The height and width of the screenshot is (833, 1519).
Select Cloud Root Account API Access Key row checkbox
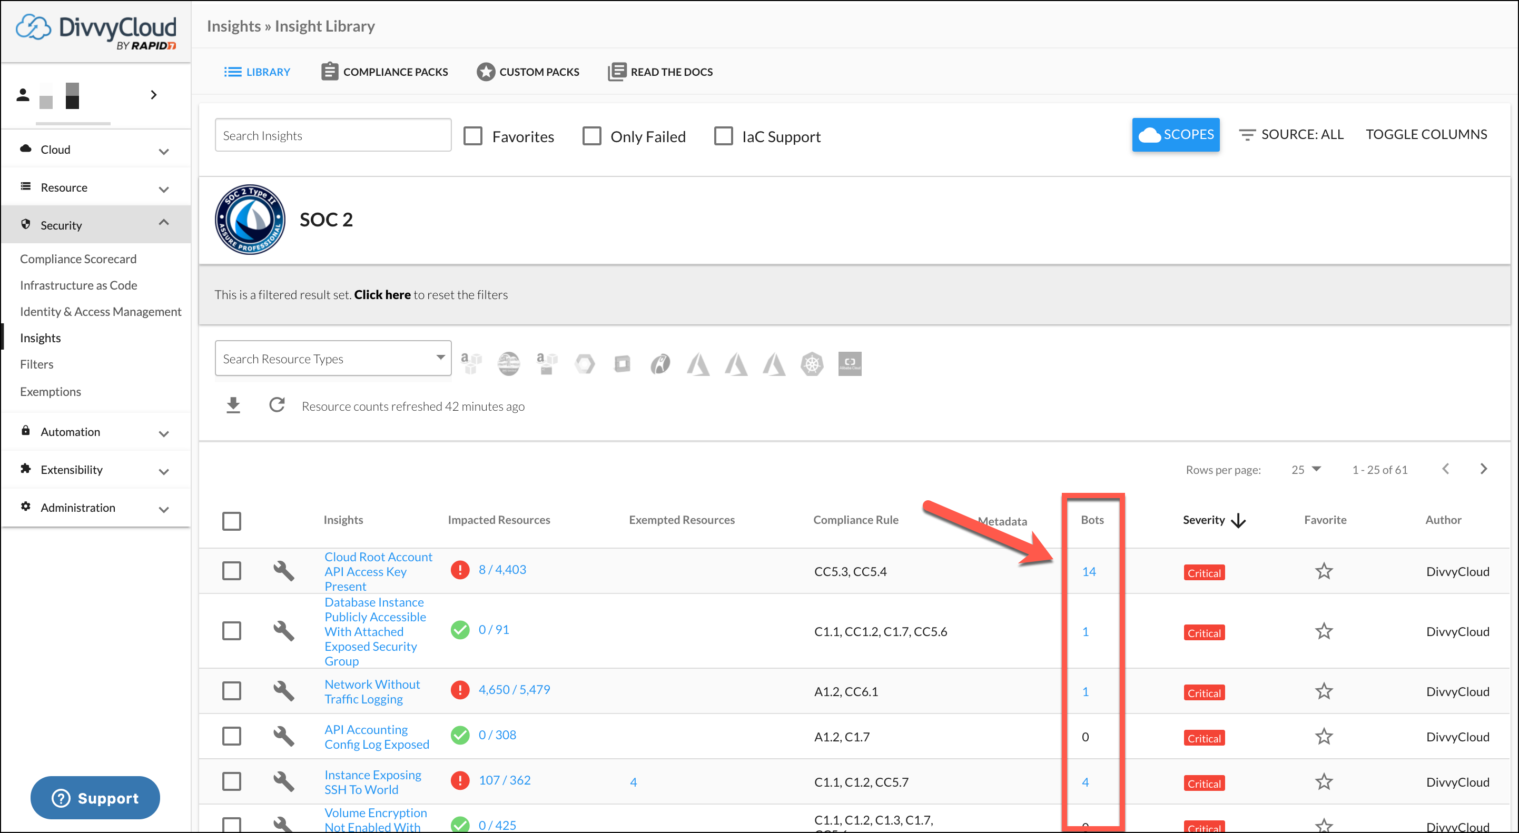[x=232, y=570]
